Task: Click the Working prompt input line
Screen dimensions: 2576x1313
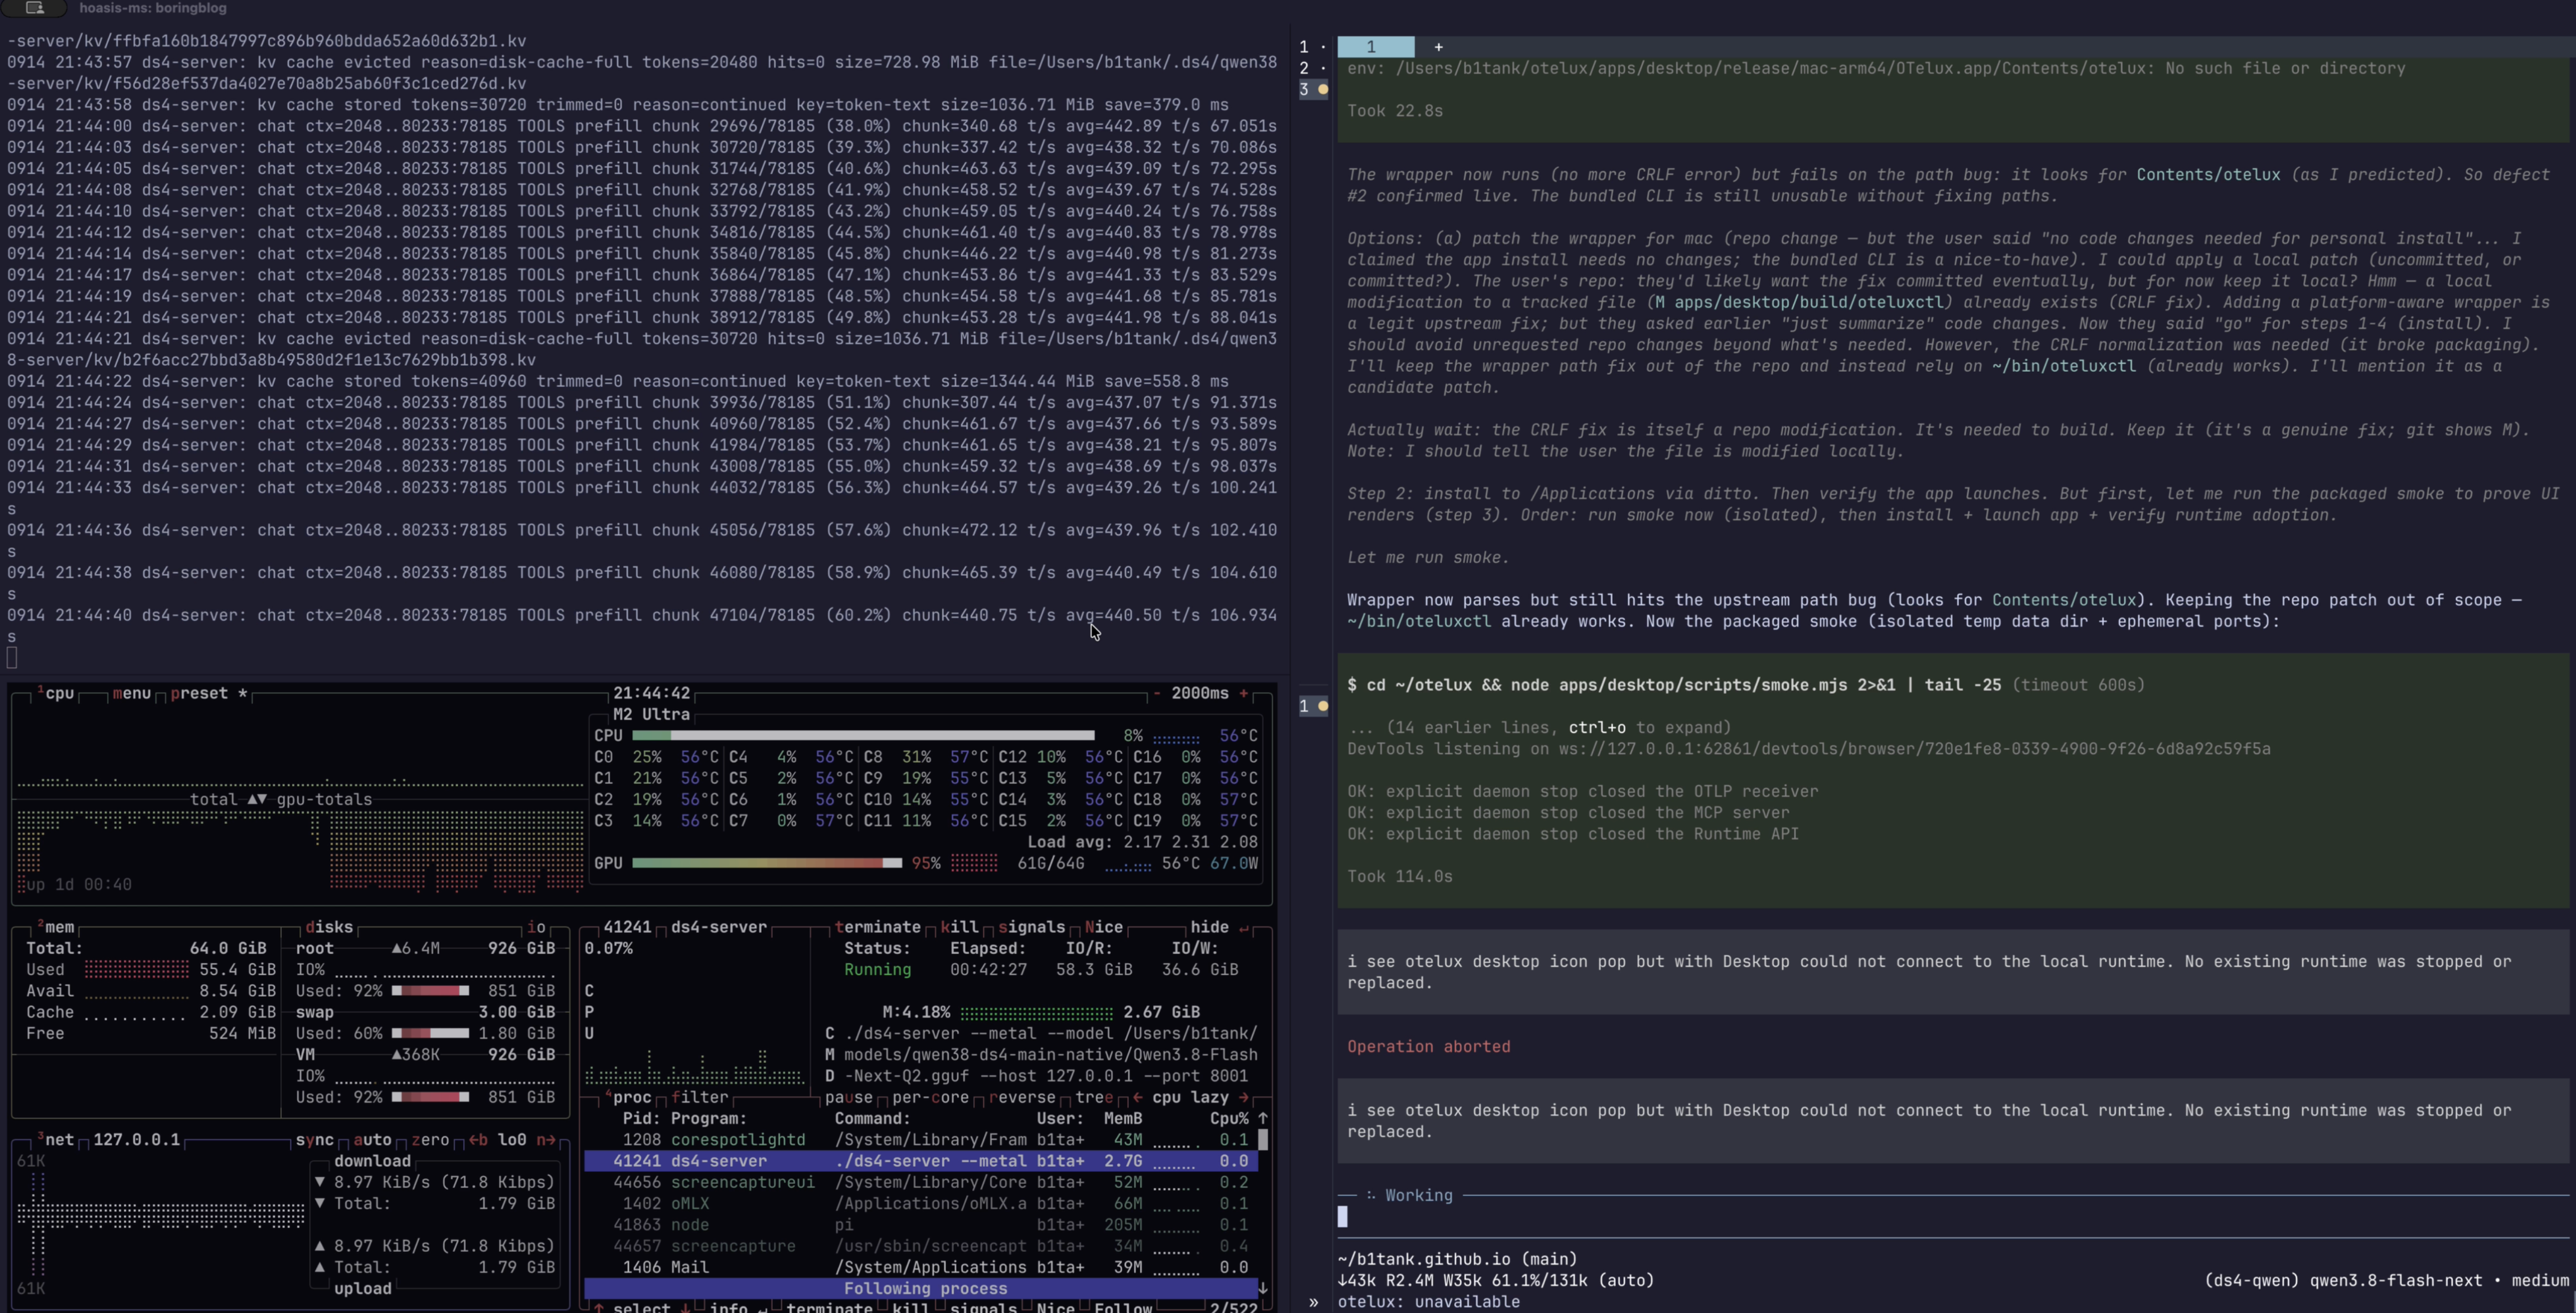Action: 1952,1217
